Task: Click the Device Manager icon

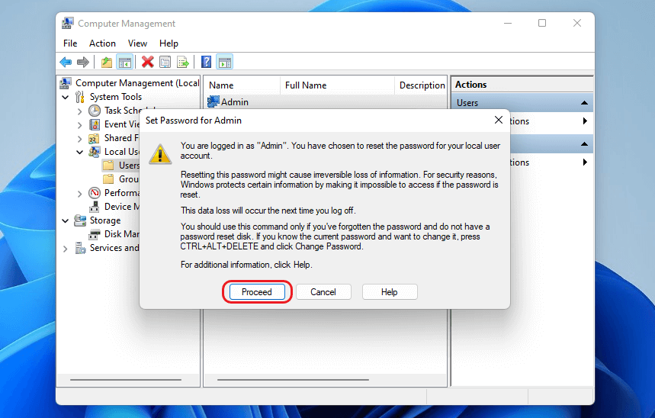Action: tap(95, 207)
